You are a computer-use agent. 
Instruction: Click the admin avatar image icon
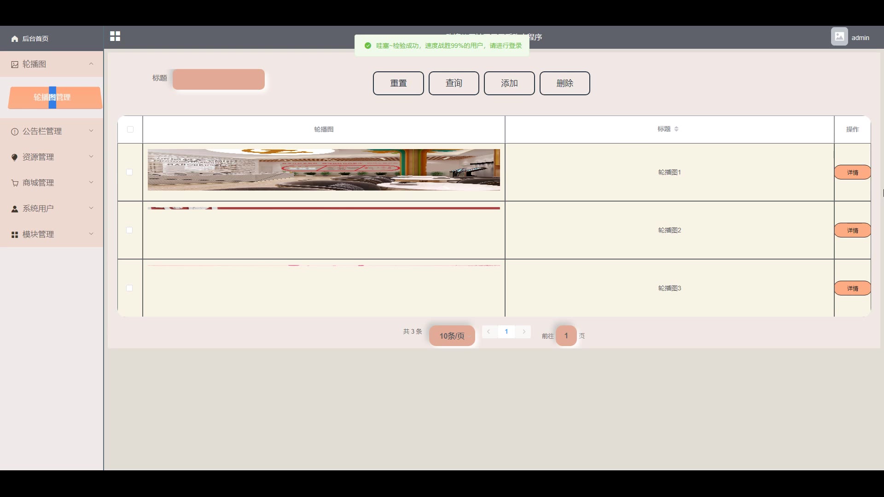click(x=839, y=37)
